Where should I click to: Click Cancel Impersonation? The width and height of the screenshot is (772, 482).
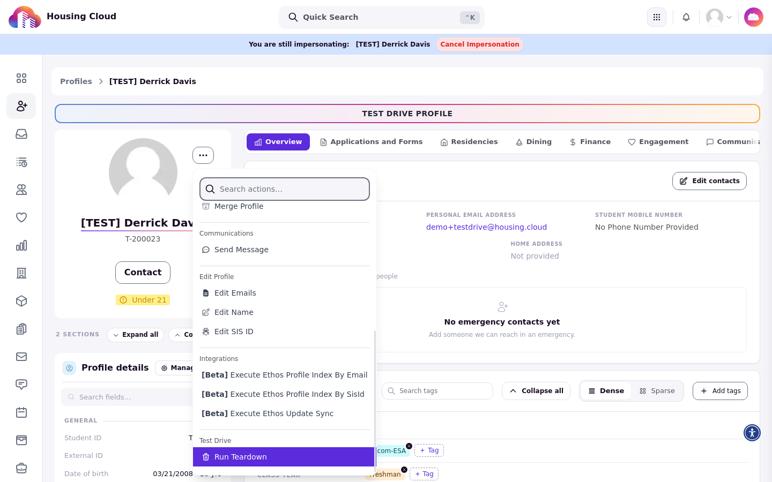coord(480,44)
